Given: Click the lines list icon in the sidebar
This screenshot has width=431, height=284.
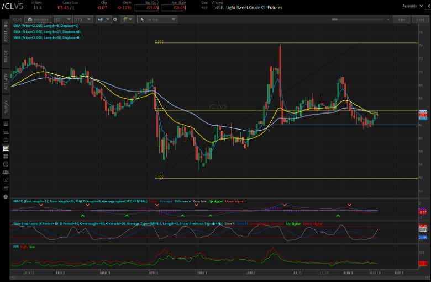Looking at the screenshot, I should [6, 132].
